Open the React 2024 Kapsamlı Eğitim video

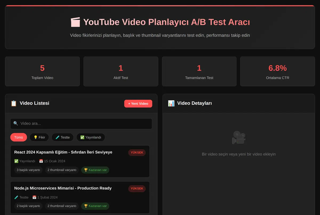coord(80,161)
